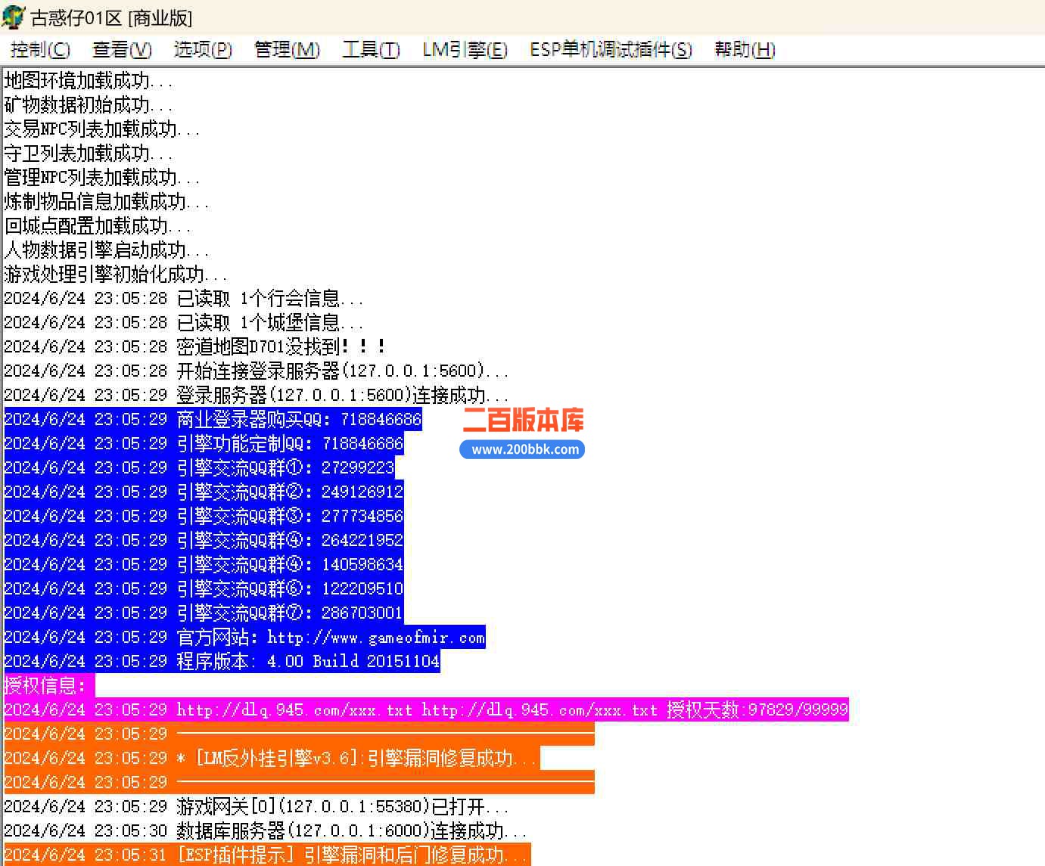This screenshot has width=1045, height=866.
Task: Open the 工具(T) menu
Action: (x=371, y=50)
